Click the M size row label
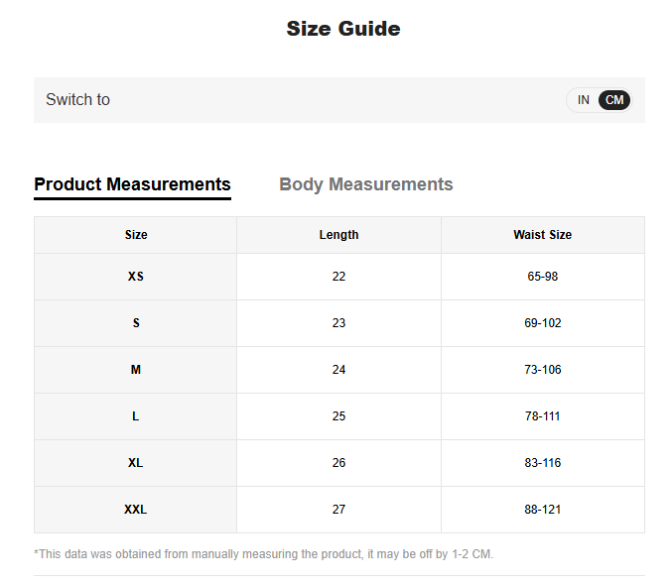 point(136,370)
